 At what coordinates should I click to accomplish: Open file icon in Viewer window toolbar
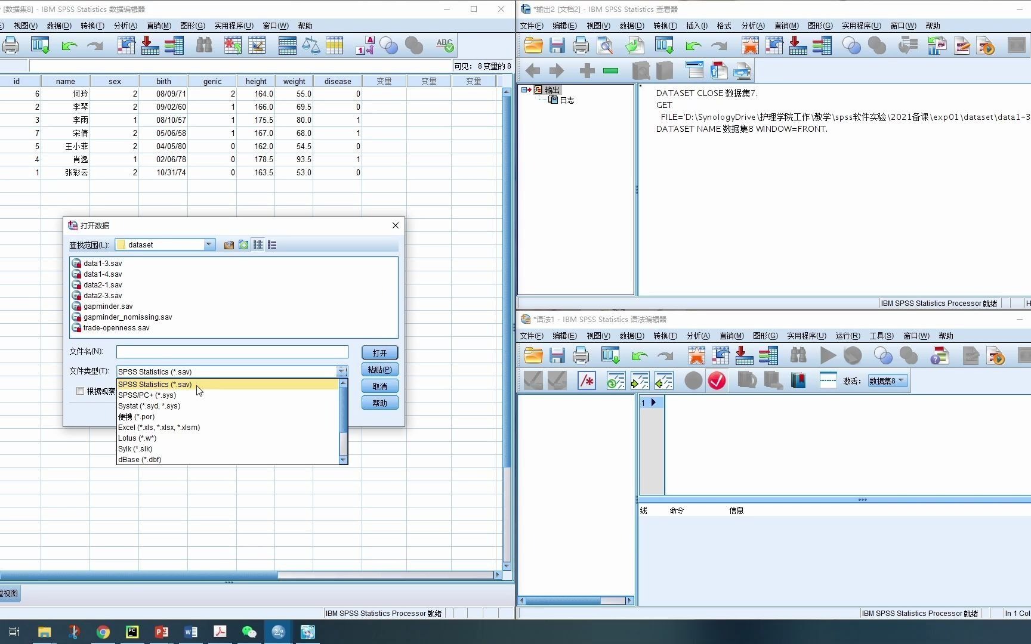point(533,46)
